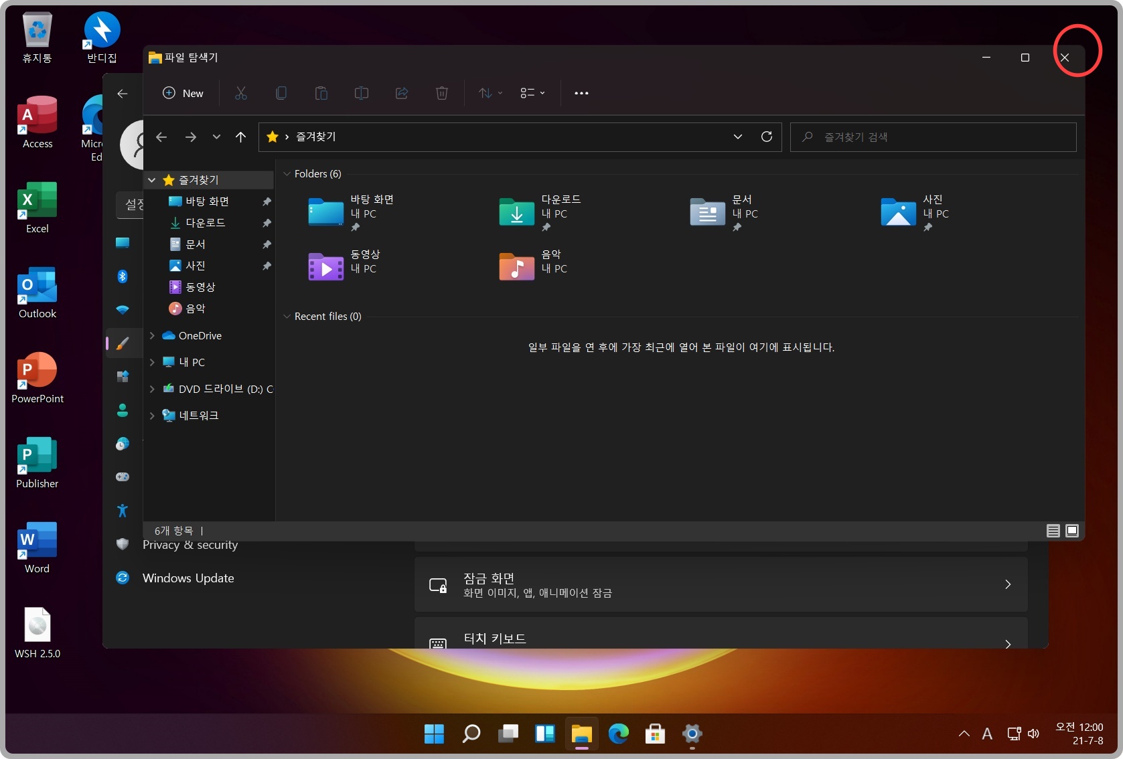
Task: Open the 반디집 desktop shortcut
Action: click(x=102, y=37)
